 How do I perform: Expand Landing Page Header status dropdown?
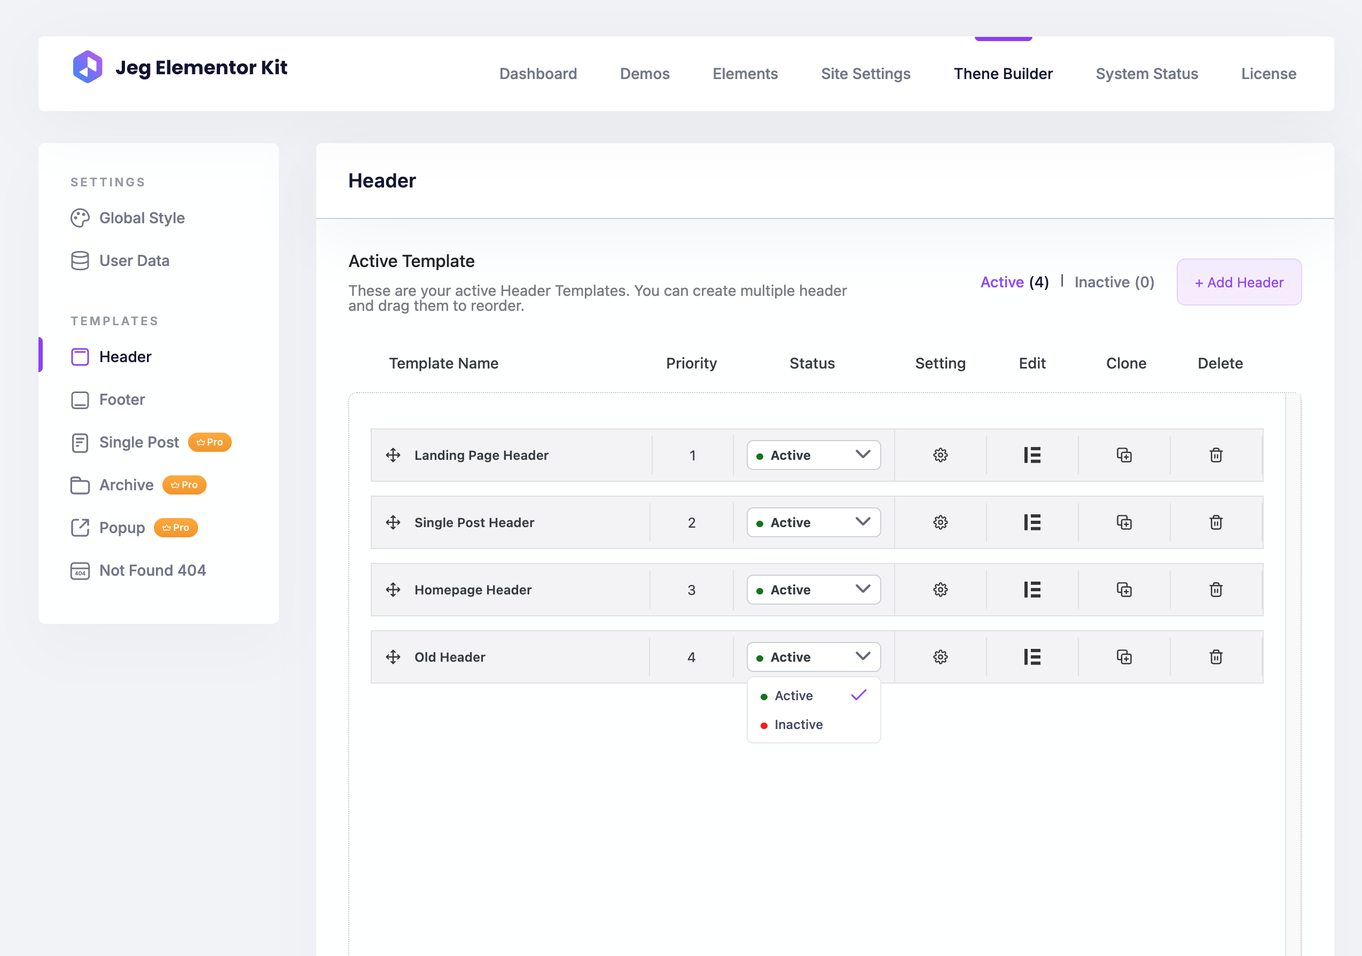pos(813,455)
